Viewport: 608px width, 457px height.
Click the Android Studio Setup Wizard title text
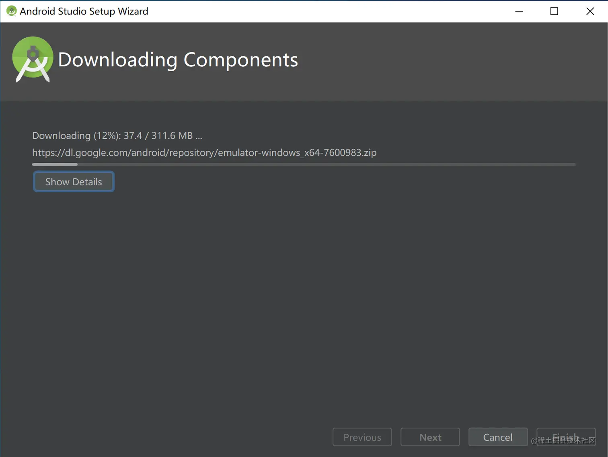[x=84, y=11]
